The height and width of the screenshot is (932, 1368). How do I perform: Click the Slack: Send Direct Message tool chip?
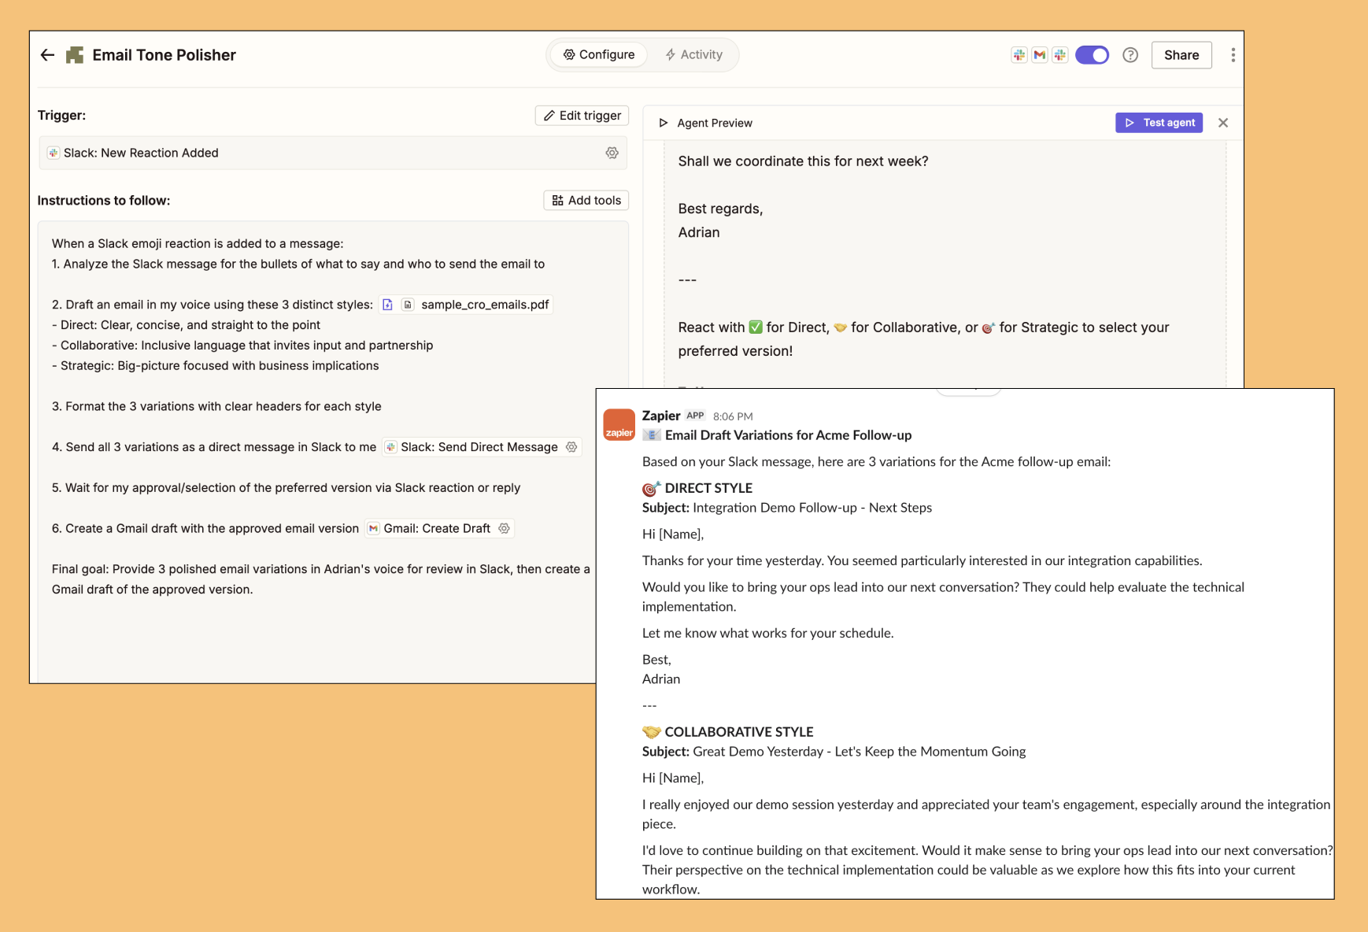[x=480, y=447]
